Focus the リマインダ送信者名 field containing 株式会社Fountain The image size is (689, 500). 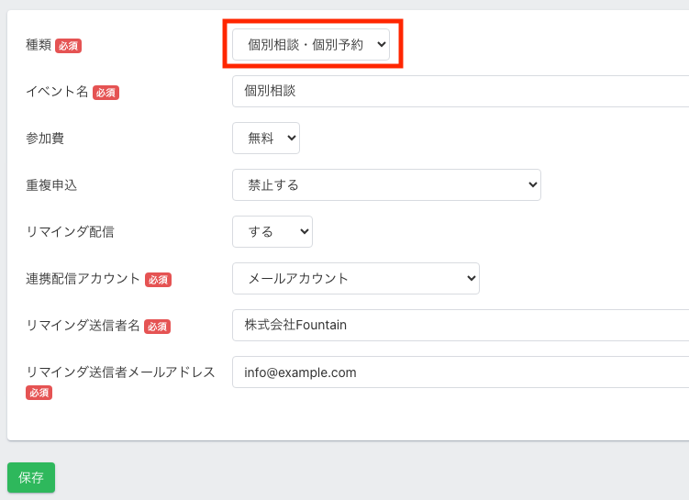(x=459, y=325)
